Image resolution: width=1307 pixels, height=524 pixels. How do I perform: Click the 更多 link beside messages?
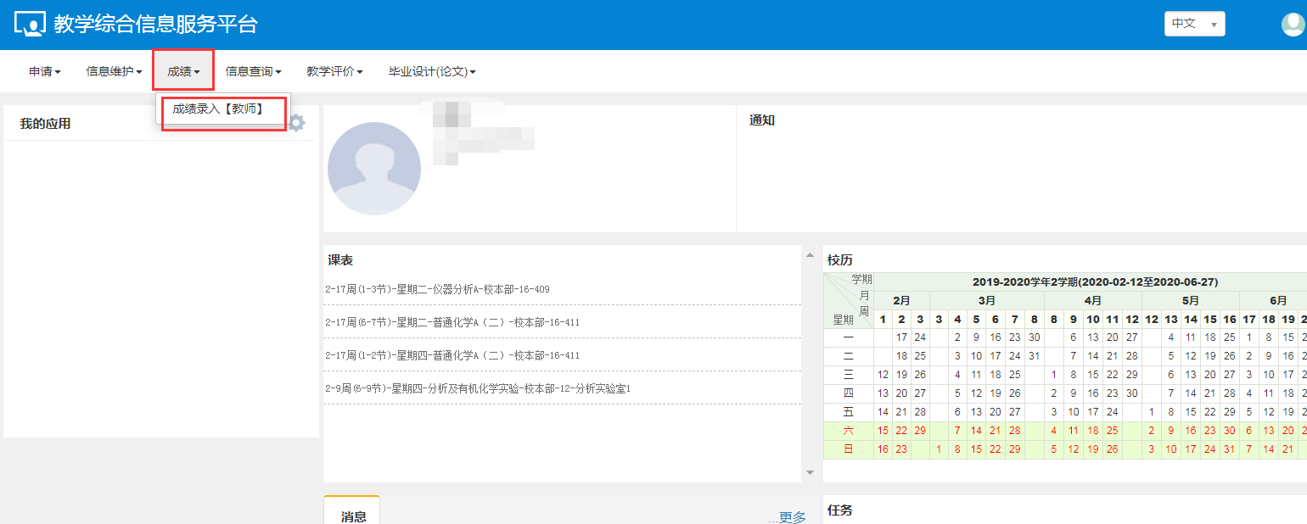tap(791, 516)
